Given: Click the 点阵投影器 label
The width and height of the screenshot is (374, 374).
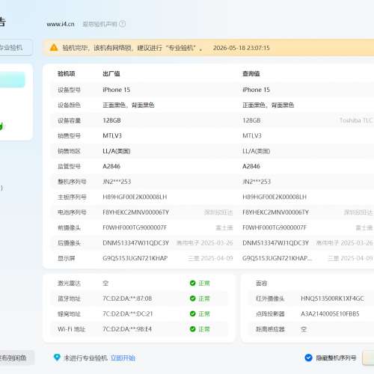Looking at the screenshot, I should pyautogui.click(x=270, y=313).
